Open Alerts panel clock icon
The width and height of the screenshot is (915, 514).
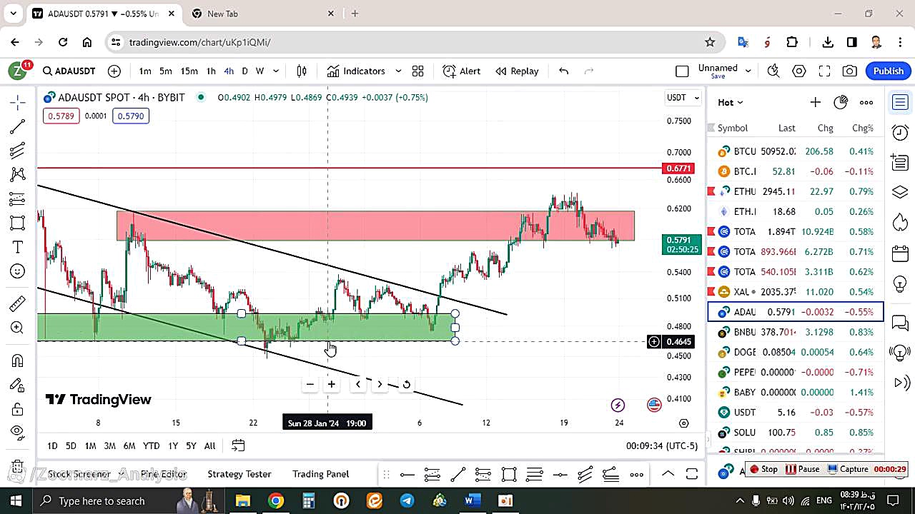900,132
